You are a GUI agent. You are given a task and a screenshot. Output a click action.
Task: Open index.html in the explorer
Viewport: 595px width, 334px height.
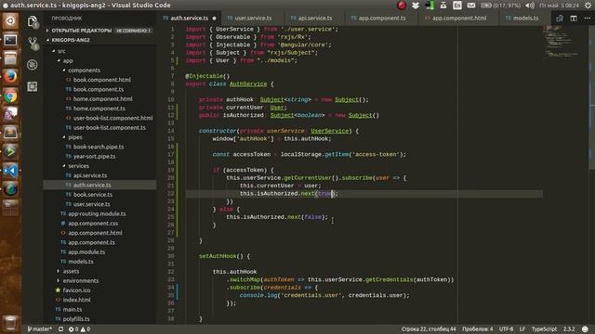[x=76, y=300]
